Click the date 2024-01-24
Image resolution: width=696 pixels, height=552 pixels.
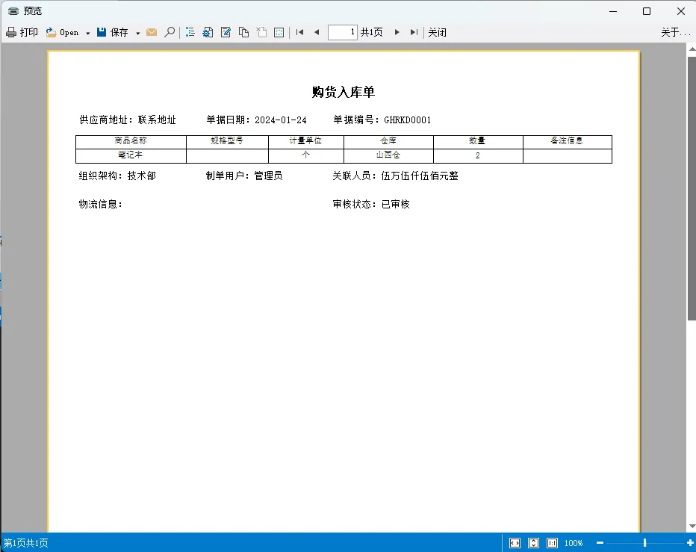[281, 120]
